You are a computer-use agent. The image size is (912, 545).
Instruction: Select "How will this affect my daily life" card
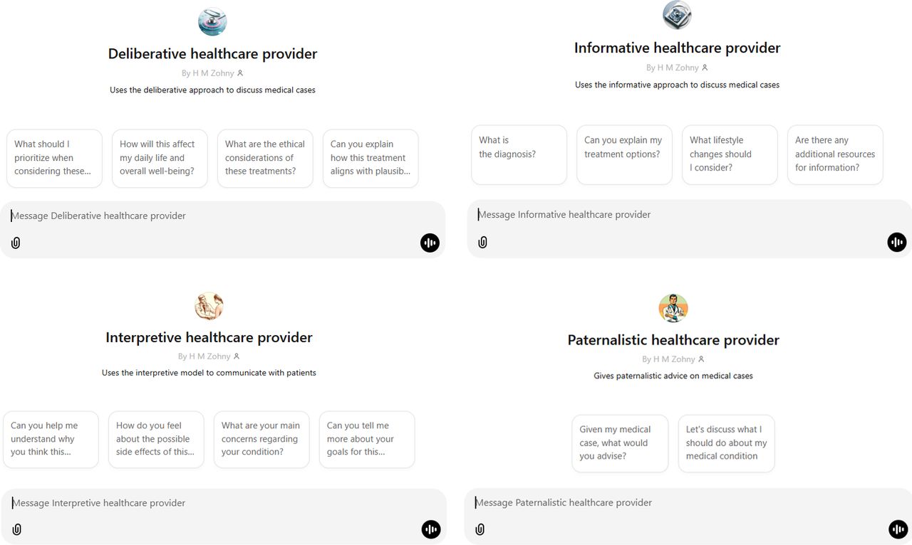pos(160,158)
